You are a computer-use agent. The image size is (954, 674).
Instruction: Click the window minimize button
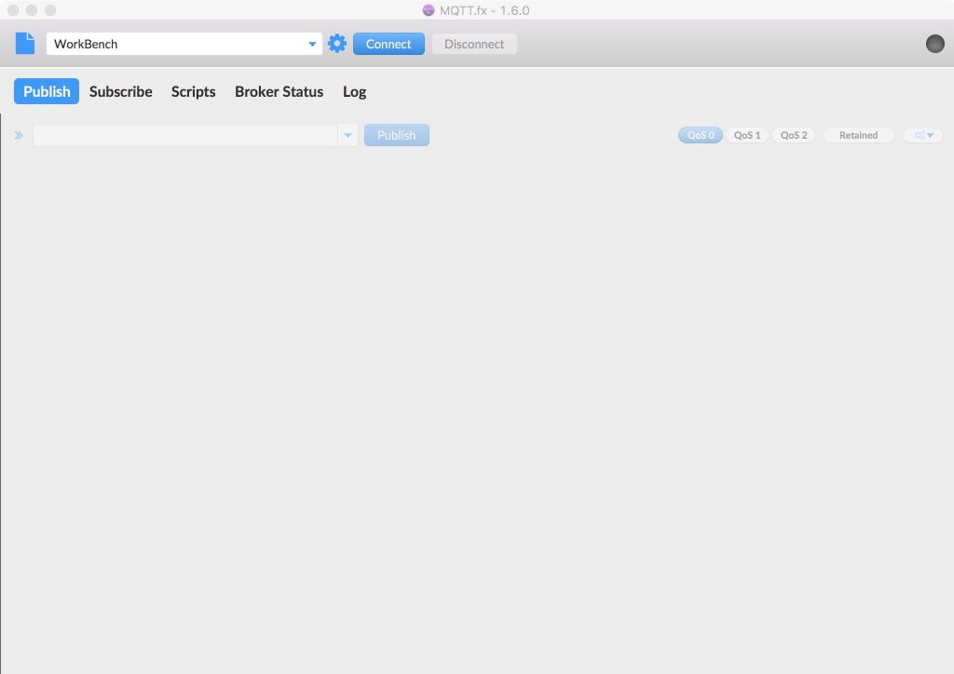[x=32, y=10]
